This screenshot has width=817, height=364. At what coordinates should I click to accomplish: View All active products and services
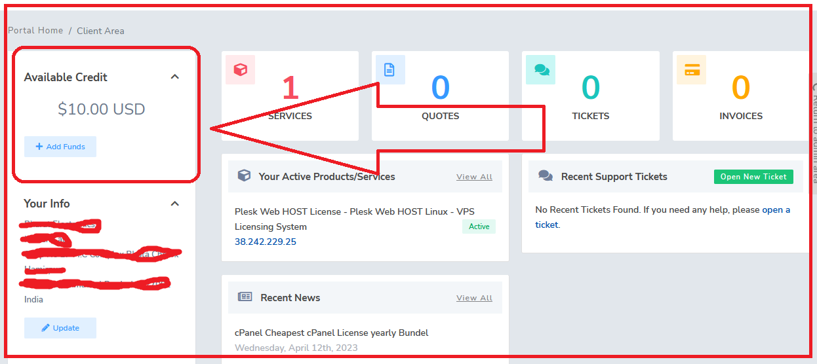pyautogui.click(x=474, y=177)
